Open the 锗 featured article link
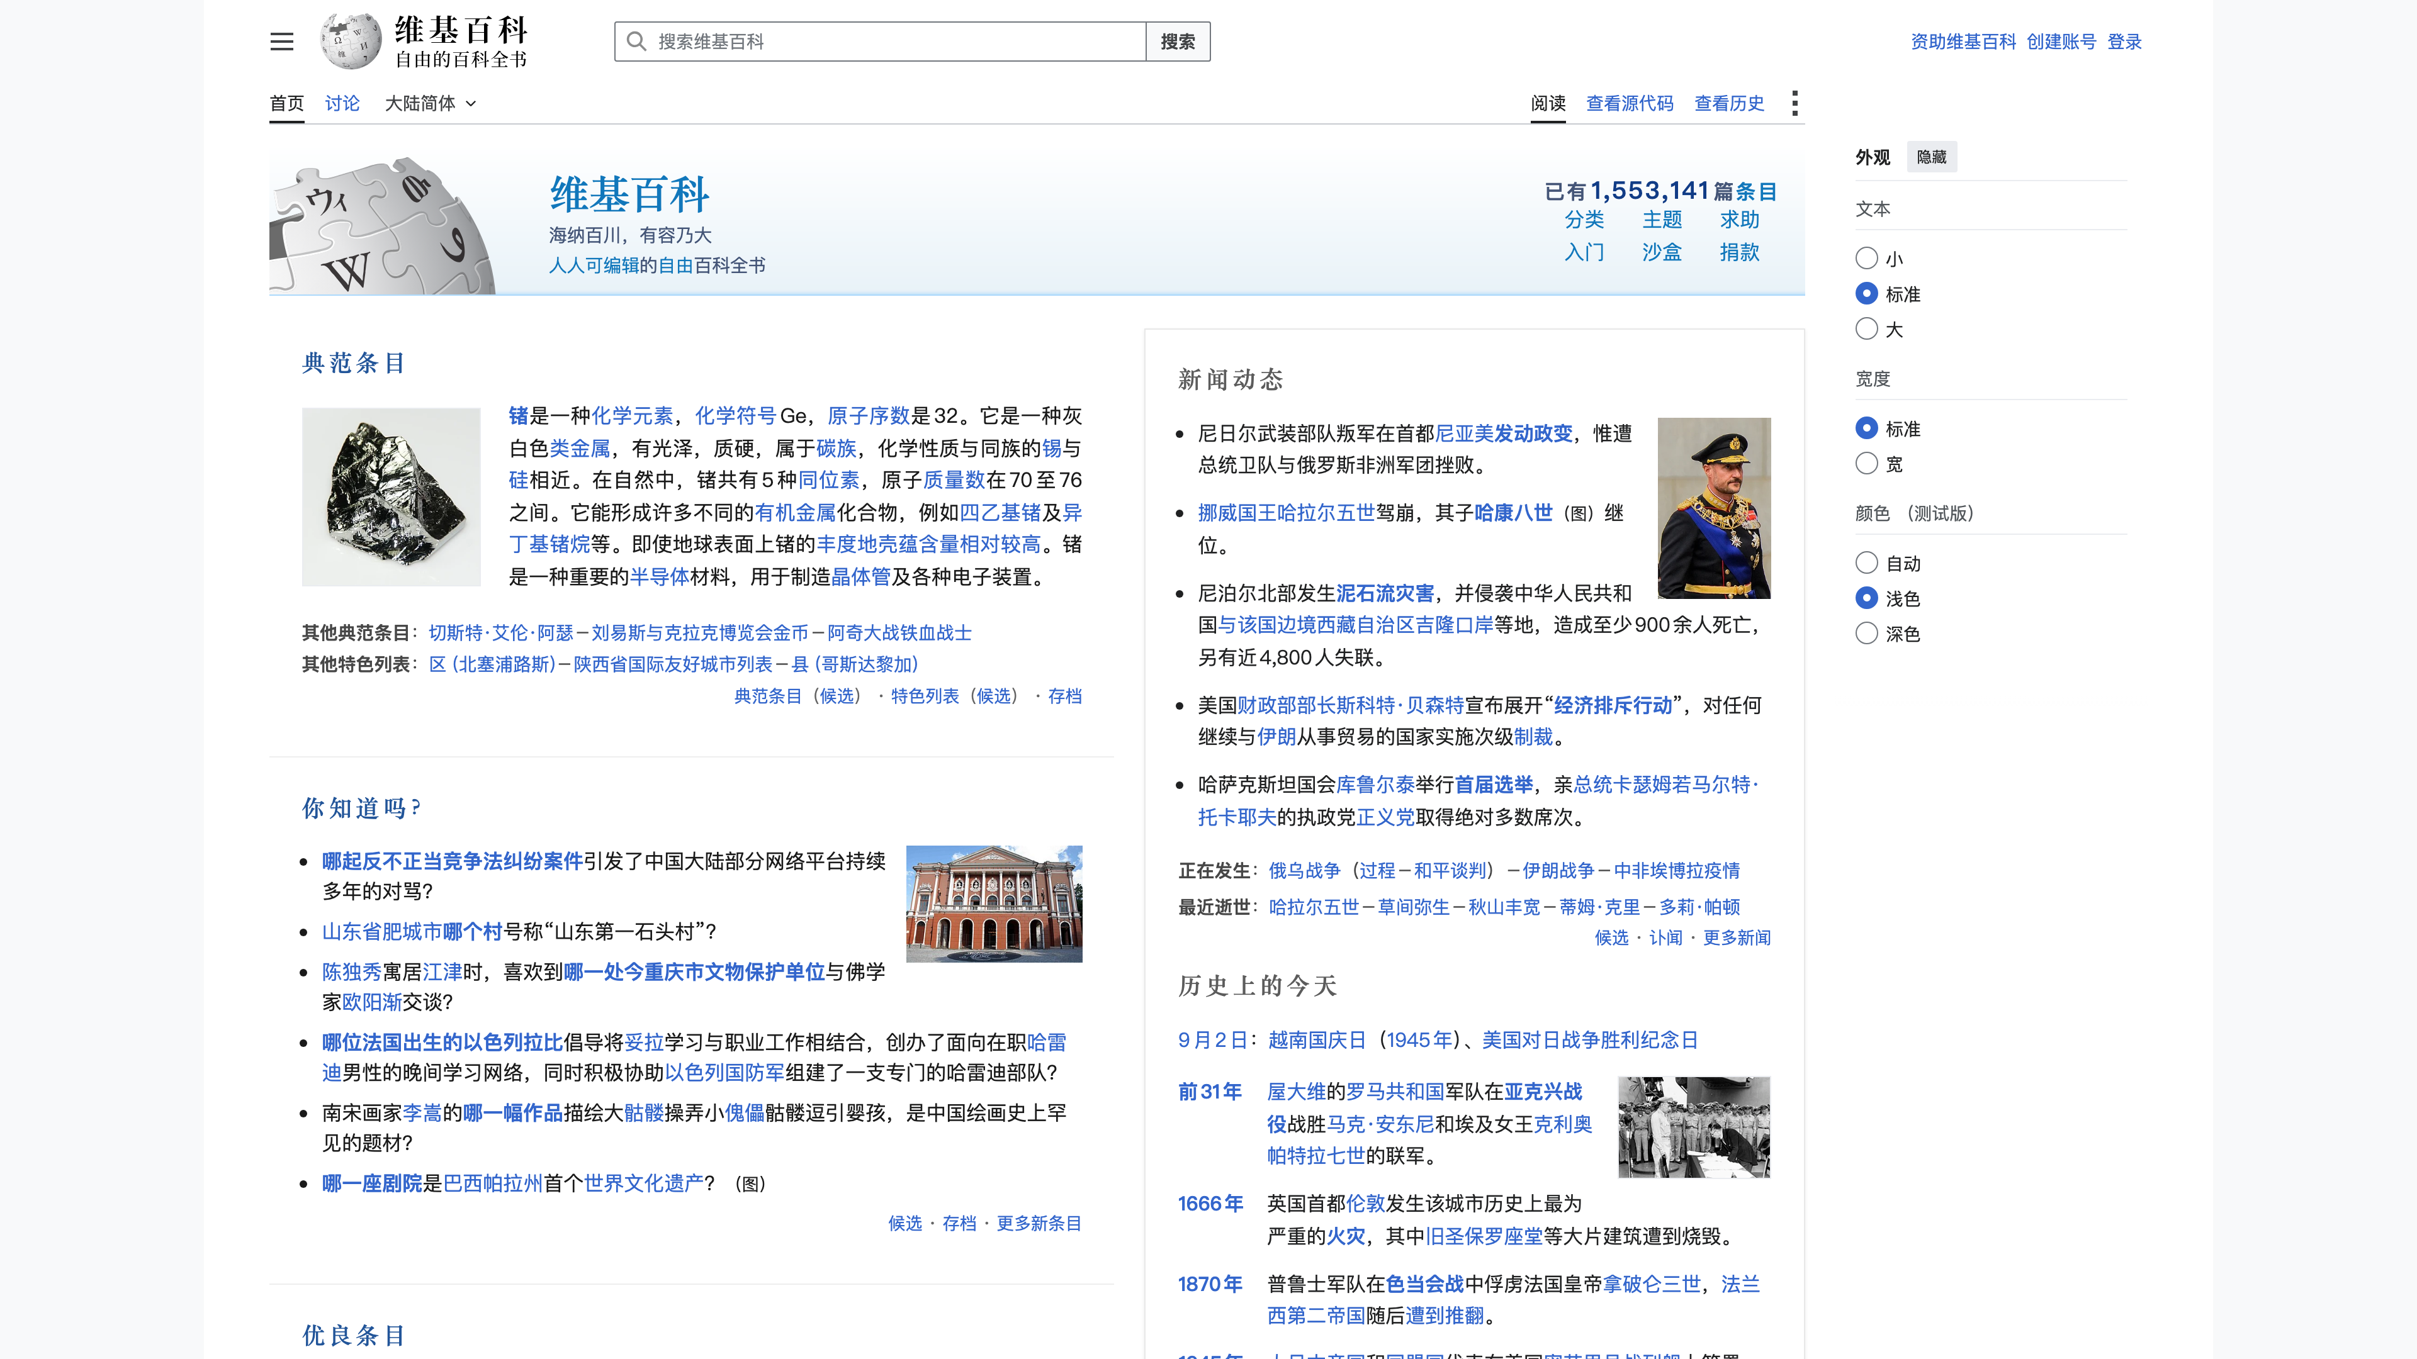This screenshot has height=1359, width=2417. 518,415
